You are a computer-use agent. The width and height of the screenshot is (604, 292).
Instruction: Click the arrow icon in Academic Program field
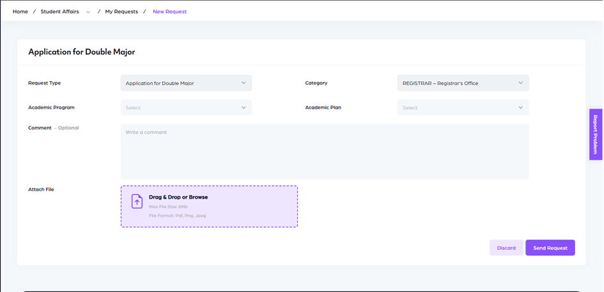point(244,108)
